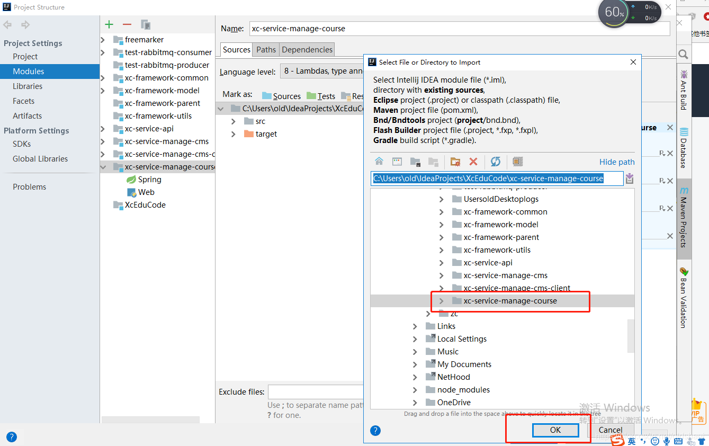Click the Exclude files input field
Screen dimensions: 709x446
point(316,392)
